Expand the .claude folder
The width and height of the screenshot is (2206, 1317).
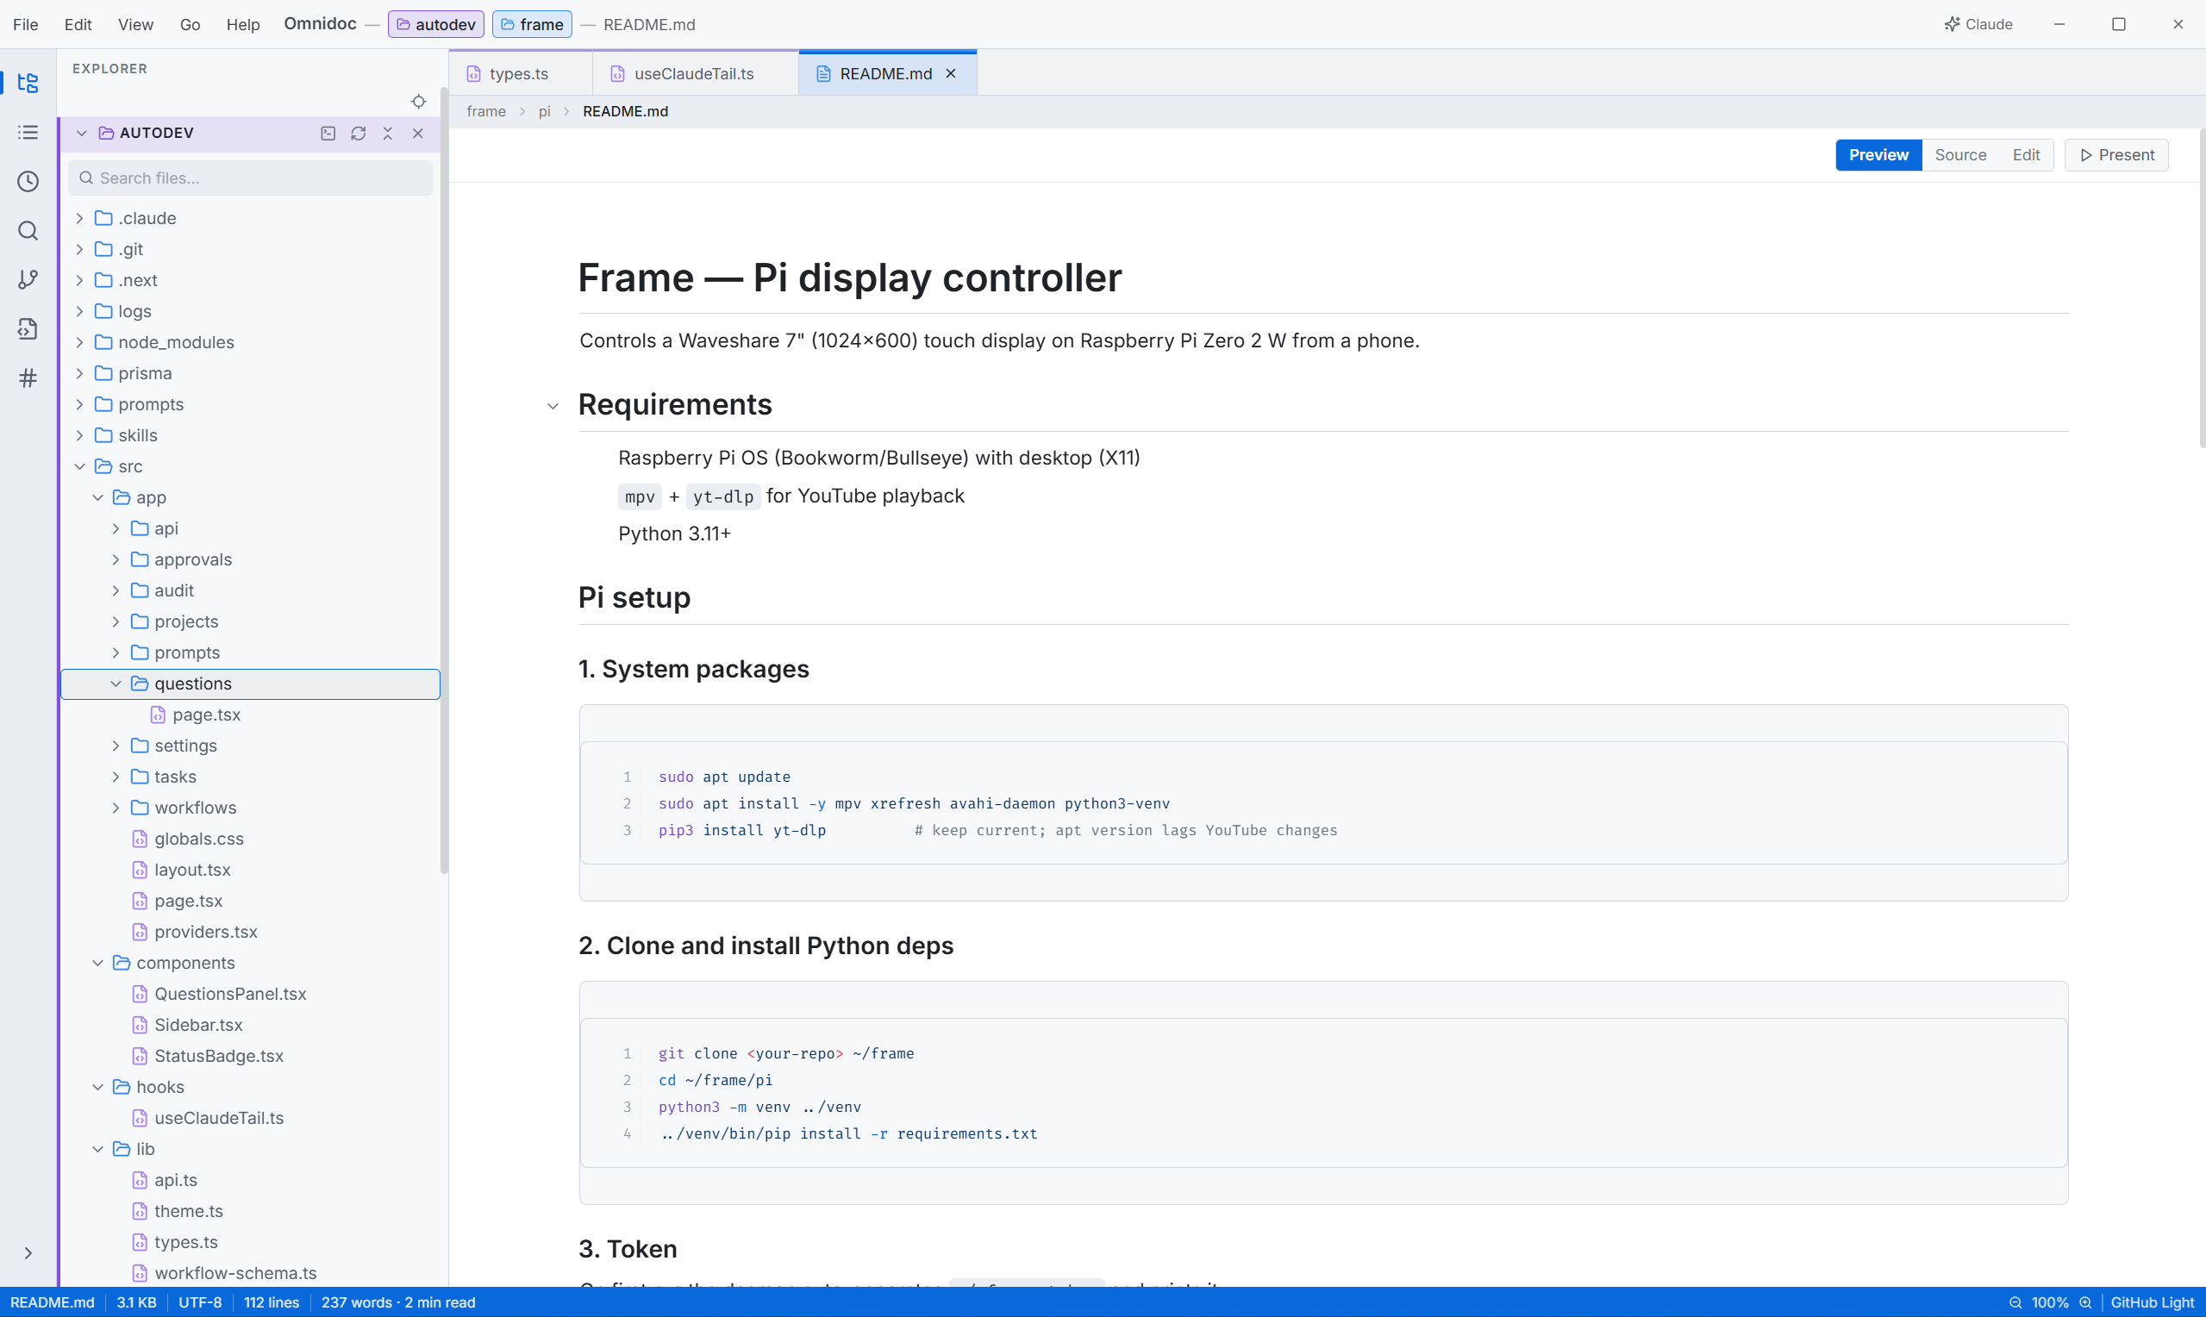point(80,218)
